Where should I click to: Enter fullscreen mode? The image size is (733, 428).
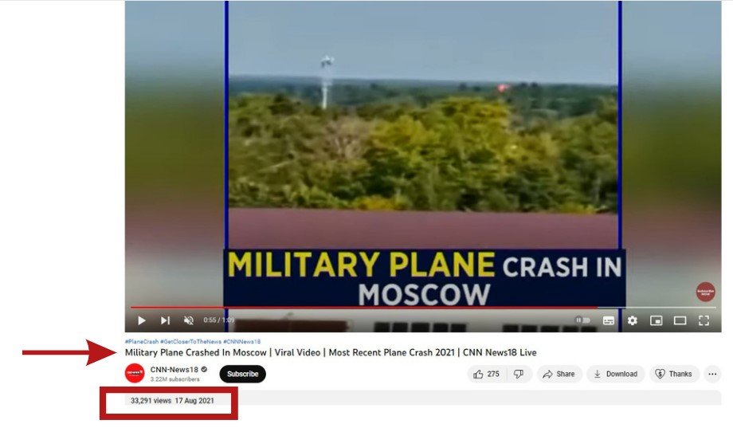[704, 320]
